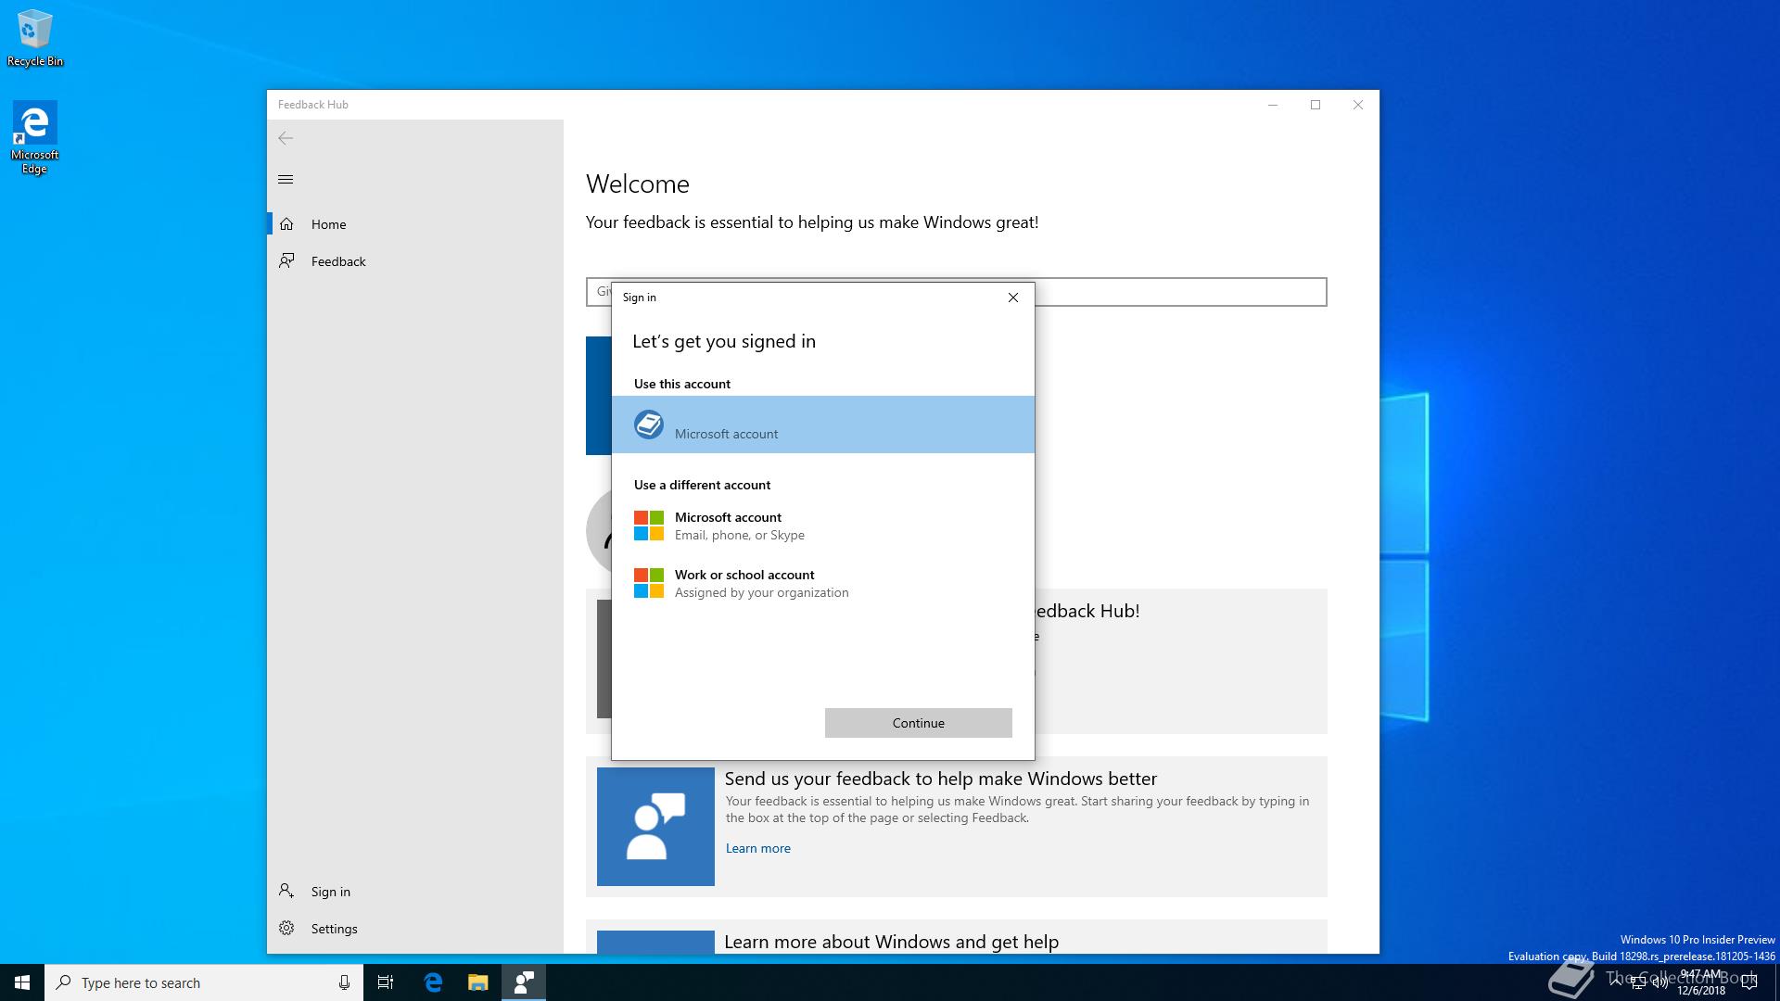Click the avatar icon of the current account
Screen dimensions: 1780x1001
coord(649,424)
